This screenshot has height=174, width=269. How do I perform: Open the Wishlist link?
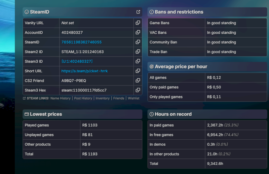point(133,98)
